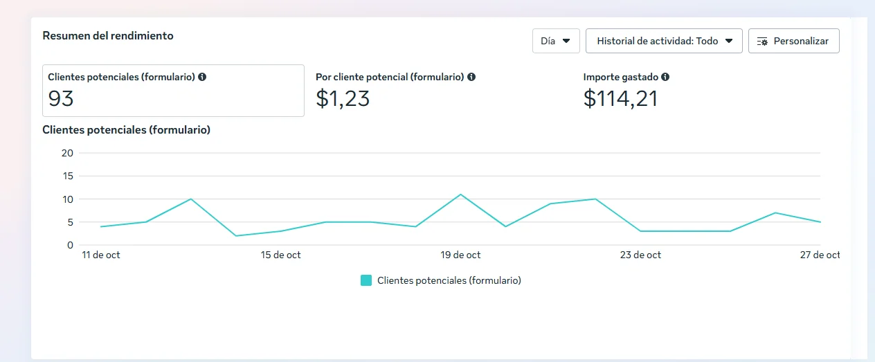Click the y-axis value 20
875x362 pixels.
click(67, 153)
